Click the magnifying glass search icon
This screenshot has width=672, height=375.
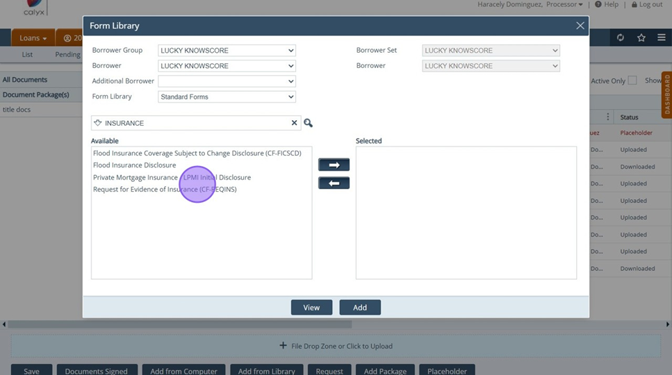pos(308,123)
